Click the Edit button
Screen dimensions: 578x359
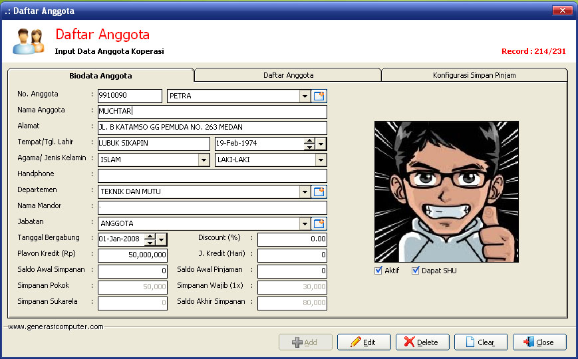tap(364, 342)
